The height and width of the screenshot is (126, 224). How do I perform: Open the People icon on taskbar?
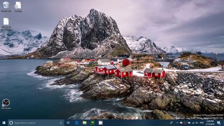(171, 123)
